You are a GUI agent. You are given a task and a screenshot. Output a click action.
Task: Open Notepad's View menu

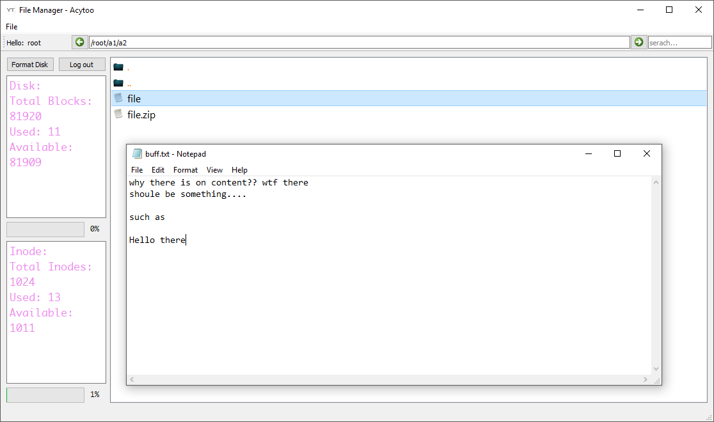pos(214,169)
